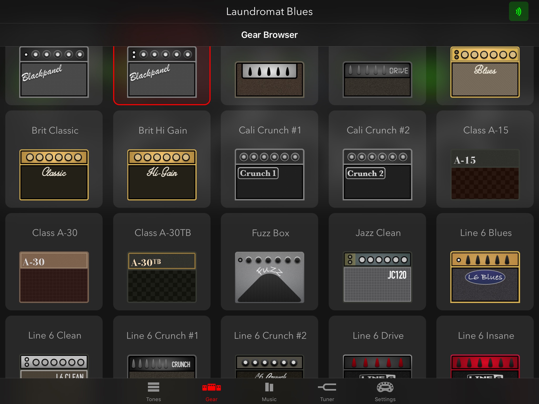Toggle the green audio monitor button
539x404 pixels.
(x=518, y=12)
